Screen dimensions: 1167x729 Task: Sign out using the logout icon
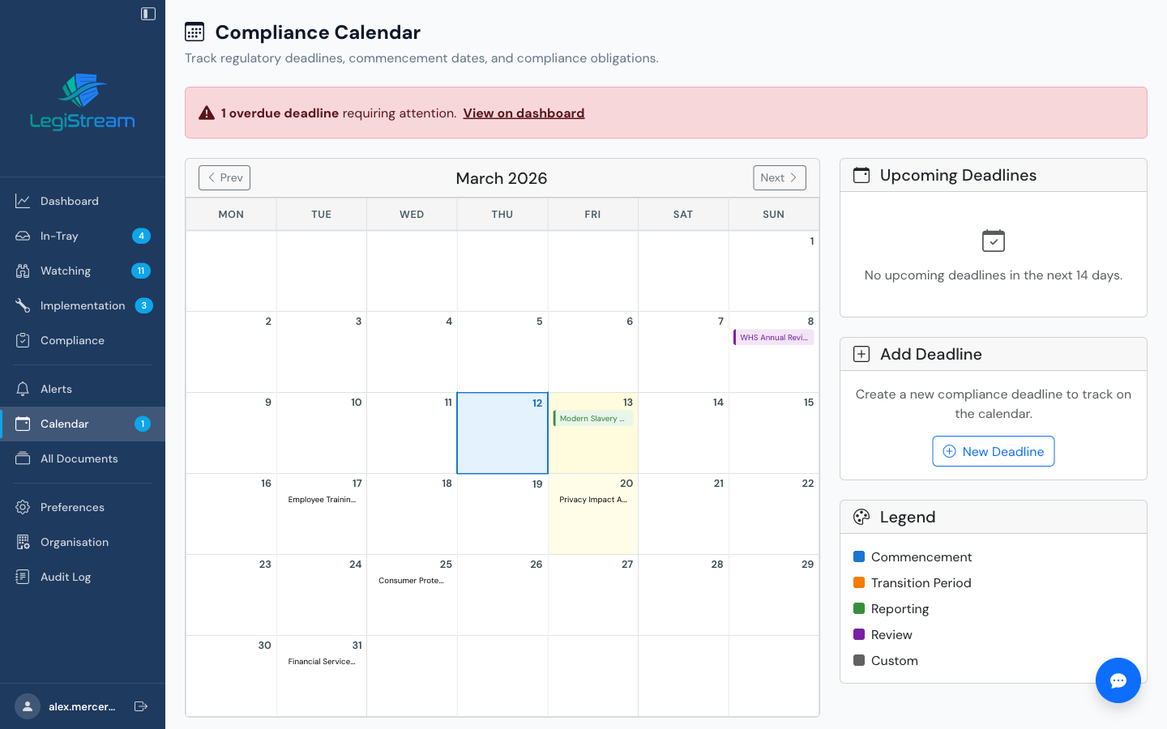point(141,706)
